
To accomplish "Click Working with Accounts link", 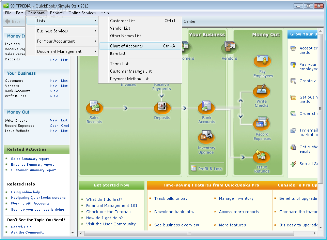I will [30, 203].
